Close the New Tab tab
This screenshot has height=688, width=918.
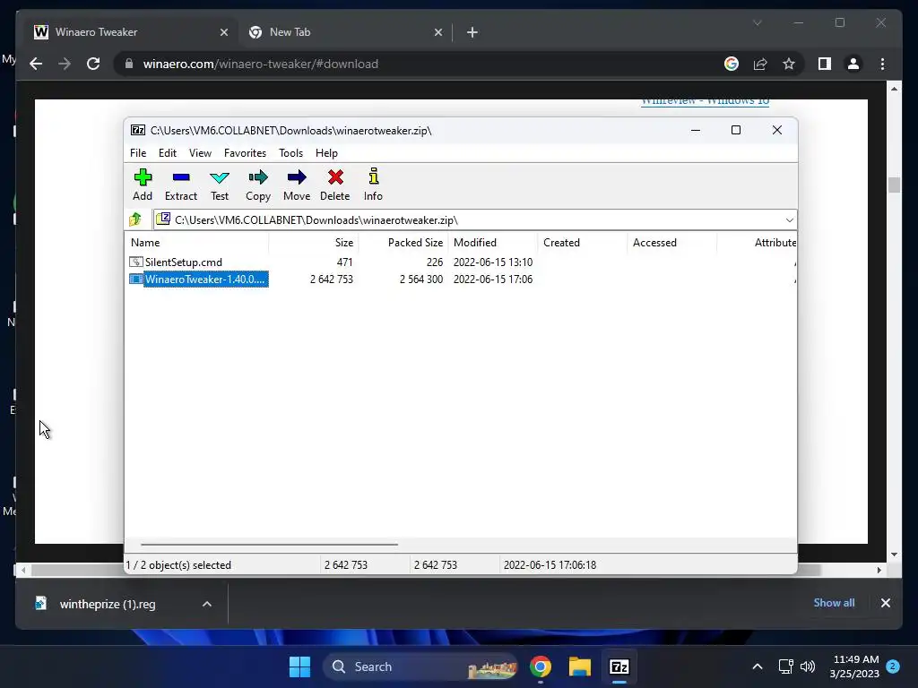coord(437,32)
